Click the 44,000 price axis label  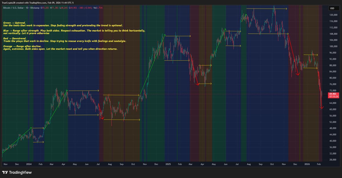coord(332,135)
